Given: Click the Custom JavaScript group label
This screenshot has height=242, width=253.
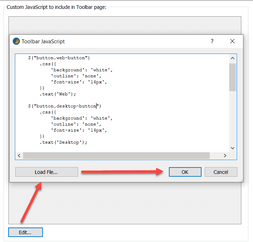Looking at the screenshot, I should 56,7.
